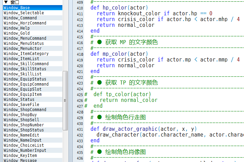Click commented 'def tp_color(actor)' line
This screenshot has height=162, width=244.
[x=122, y=94]
